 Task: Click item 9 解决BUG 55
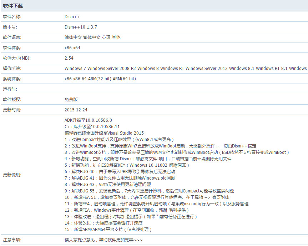point(149,191)
